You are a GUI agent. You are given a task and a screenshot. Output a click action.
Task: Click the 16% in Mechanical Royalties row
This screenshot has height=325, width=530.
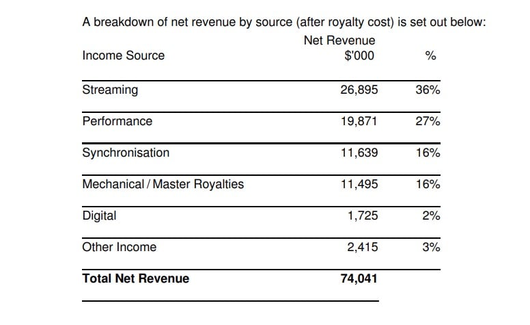(428, 184)
